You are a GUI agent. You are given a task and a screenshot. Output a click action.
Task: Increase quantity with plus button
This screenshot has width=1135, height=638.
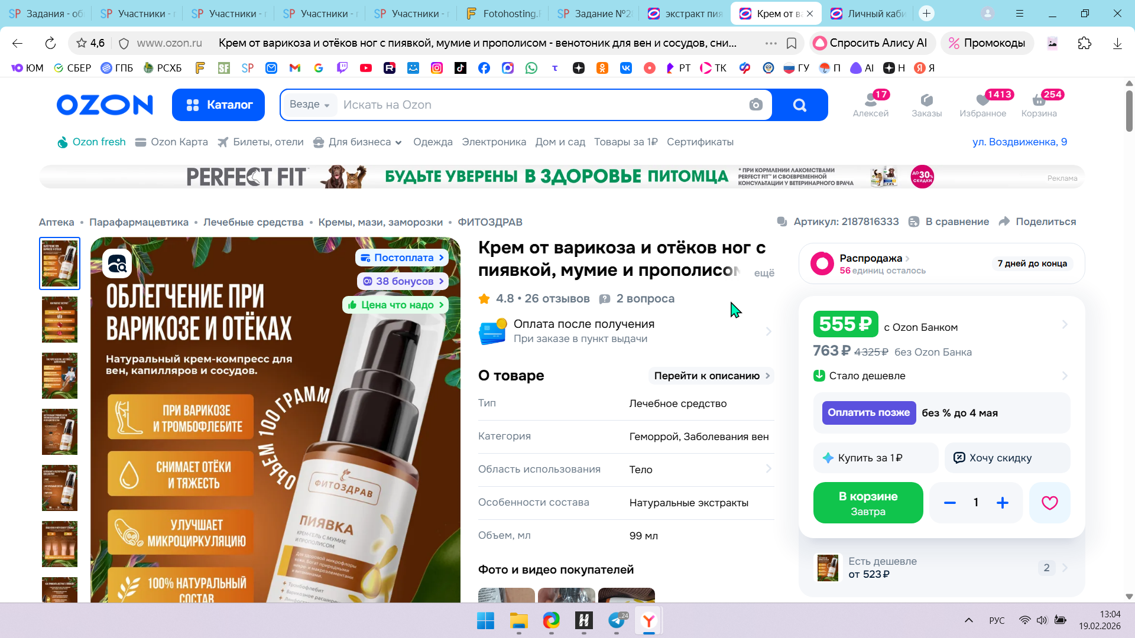(1002, 503)
